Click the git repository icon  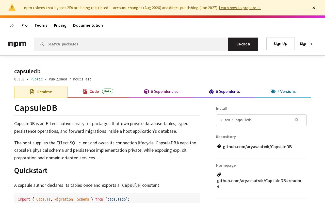point(219,146)
